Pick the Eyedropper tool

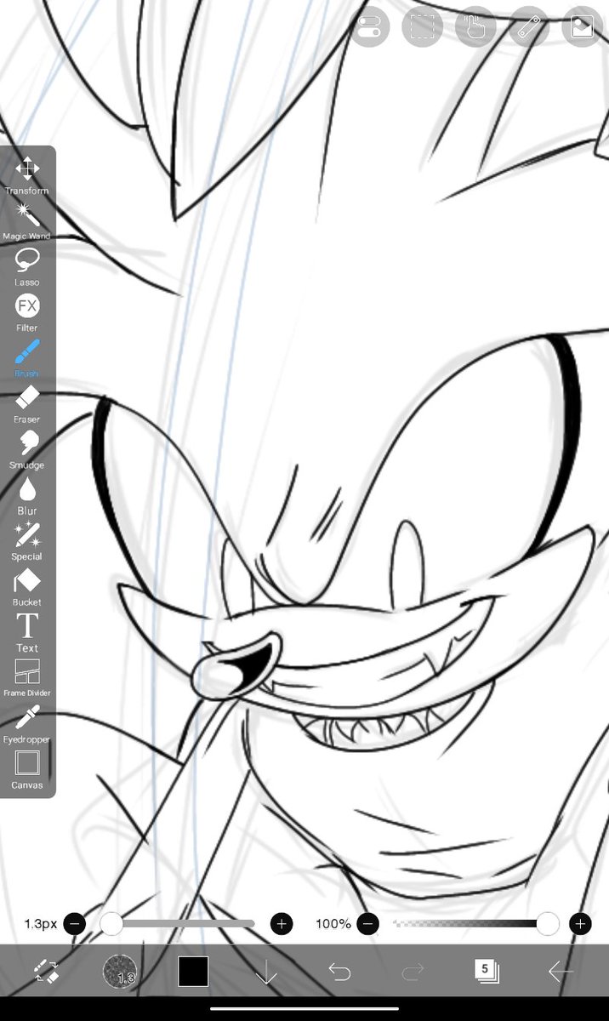pyautogui.click(x=27, y=724)
